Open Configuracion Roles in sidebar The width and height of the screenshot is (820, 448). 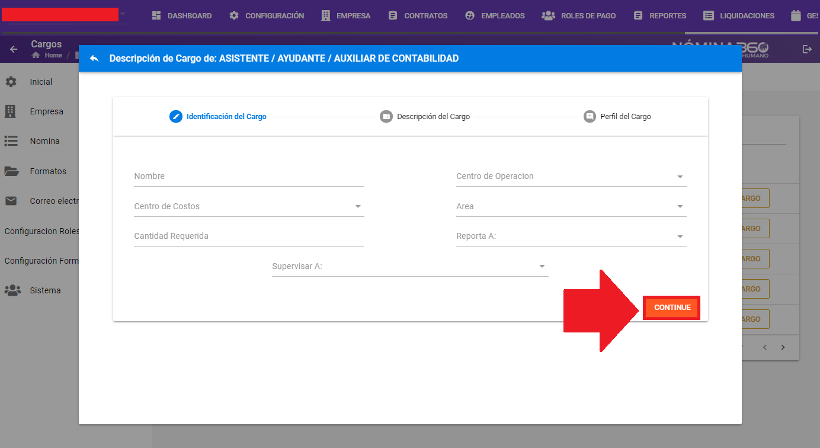pyautogui.click(x=41, y=231)
